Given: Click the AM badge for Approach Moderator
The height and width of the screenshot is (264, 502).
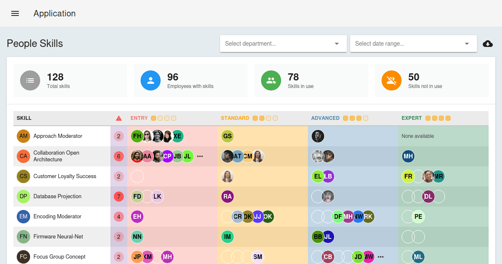Looking at the screenshot, I should (23, 136).
